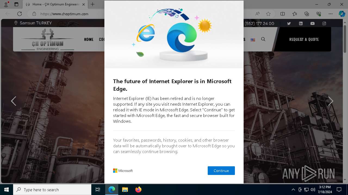The width and height of the screenshot is (348, 195).
Task: Open the browser profile icon
Action: 6,4
